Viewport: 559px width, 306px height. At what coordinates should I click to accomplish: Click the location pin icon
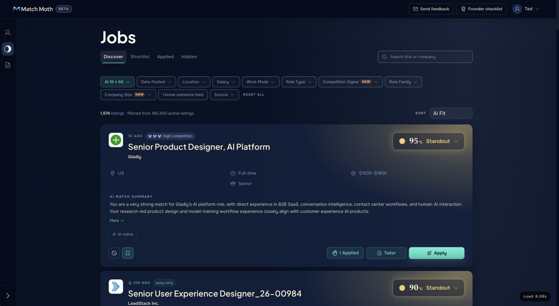pyautogui.click(x=112, y=173)
